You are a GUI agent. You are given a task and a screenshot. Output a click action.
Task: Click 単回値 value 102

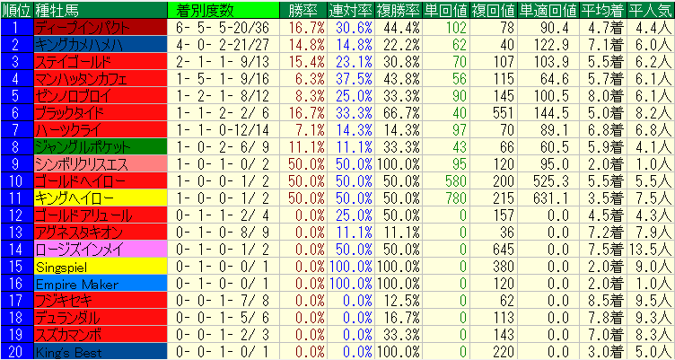[455, 28]
